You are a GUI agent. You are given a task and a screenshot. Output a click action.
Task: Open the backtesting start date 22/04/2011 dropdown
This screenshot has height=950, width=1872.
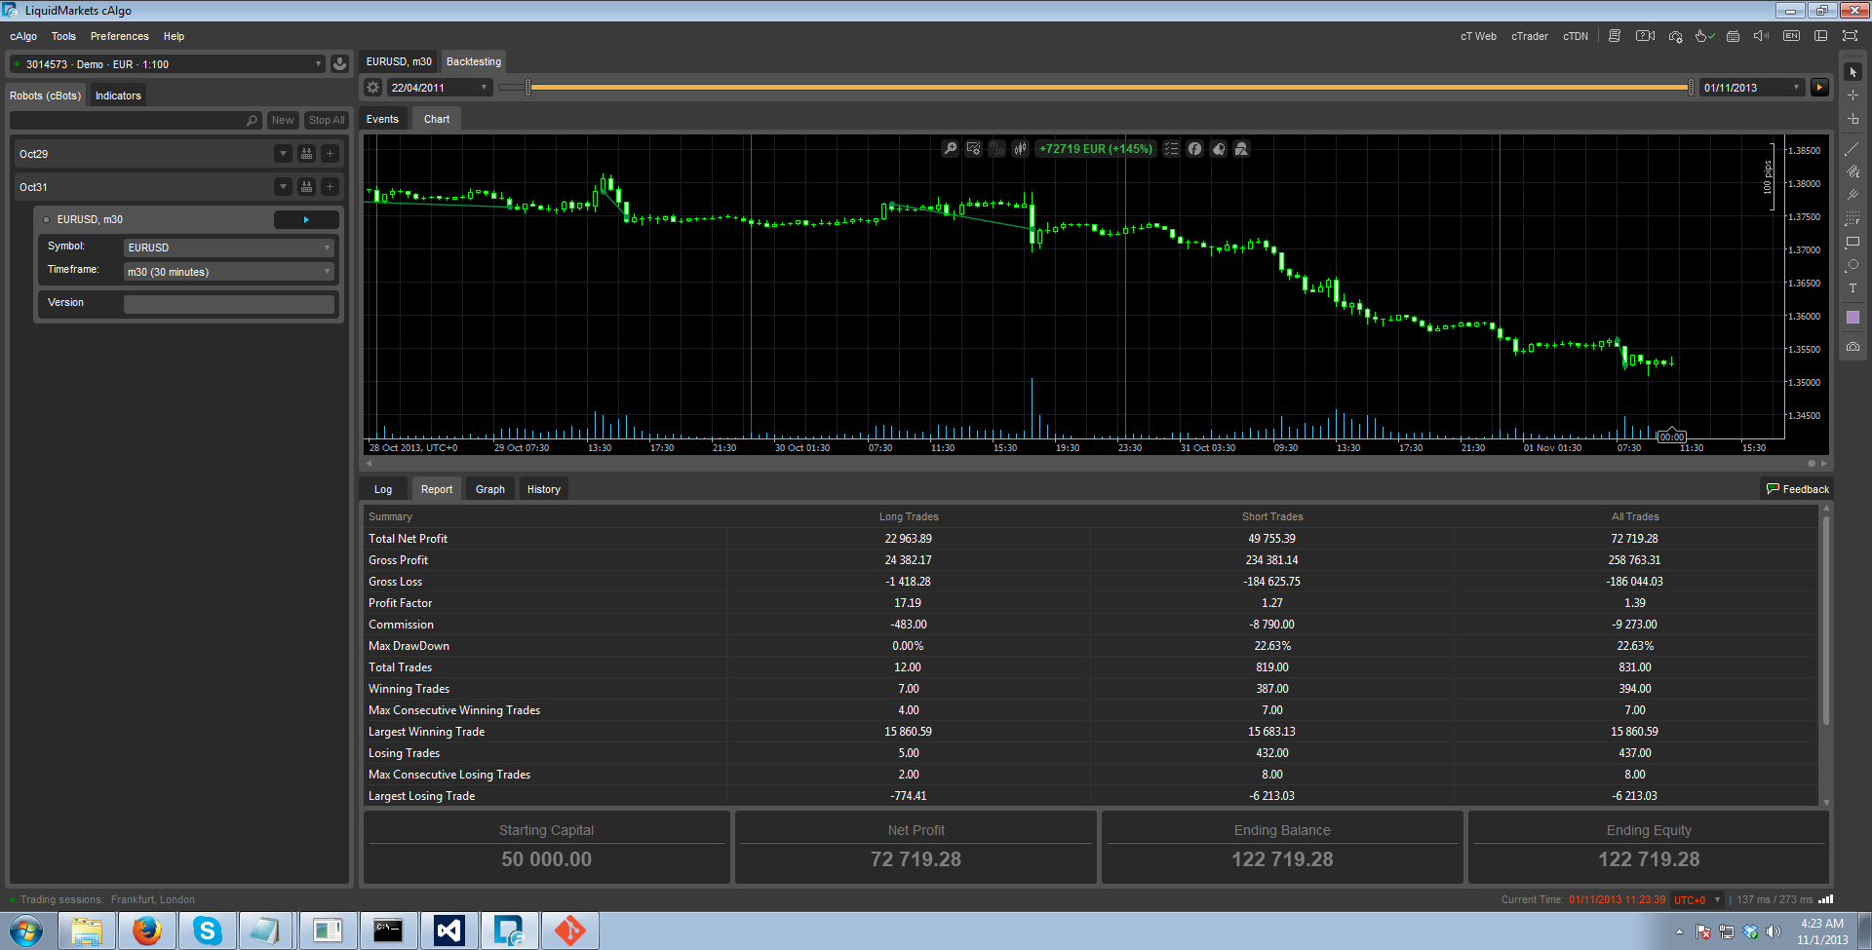point(440,88)
